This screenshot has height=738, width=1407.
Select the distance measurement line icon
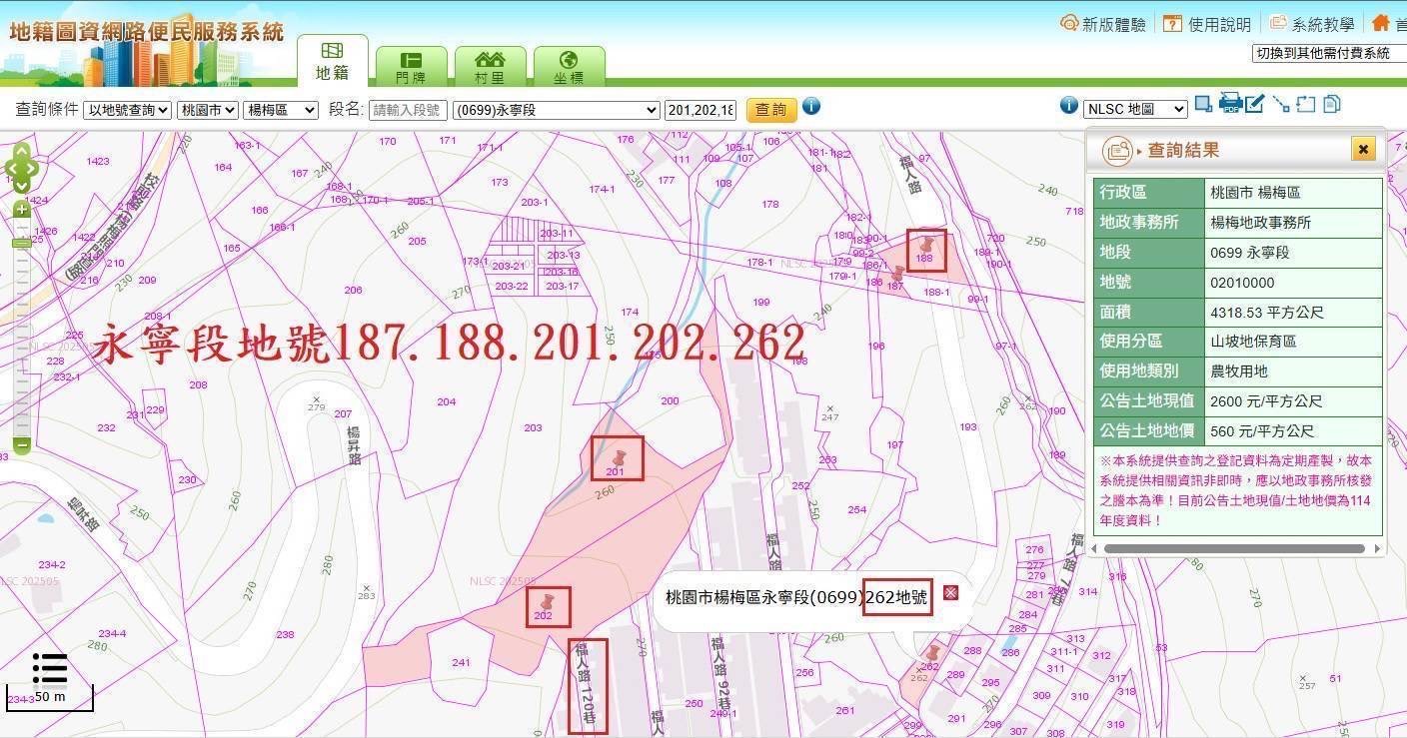pos(1281,103)
